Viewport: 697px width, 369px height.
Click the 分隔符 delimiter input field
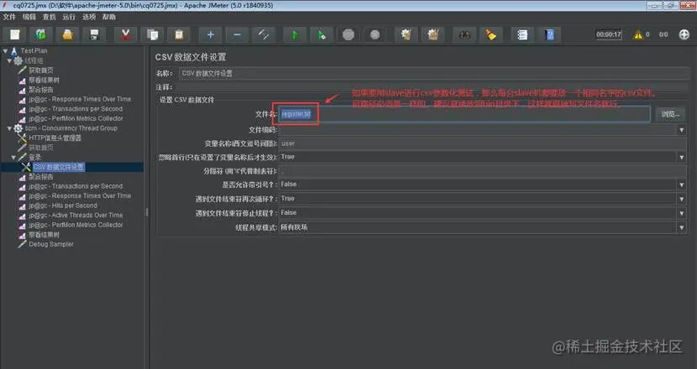pos(482,171)
